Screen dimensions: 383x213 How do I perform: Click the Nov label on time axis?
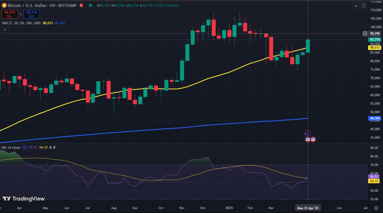182,208
